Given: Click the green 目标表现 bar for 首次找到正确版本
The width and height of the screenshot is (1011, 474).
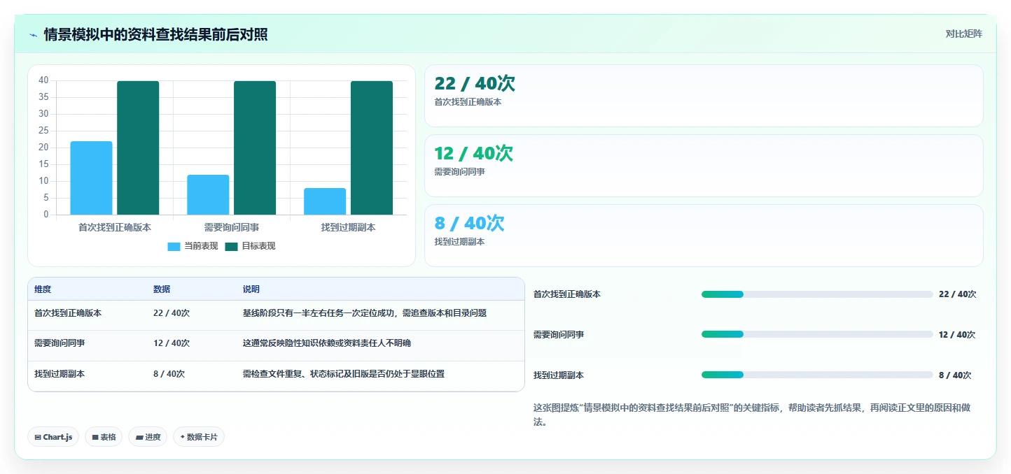Looking at the screenshot, I should tap(138, 148).
